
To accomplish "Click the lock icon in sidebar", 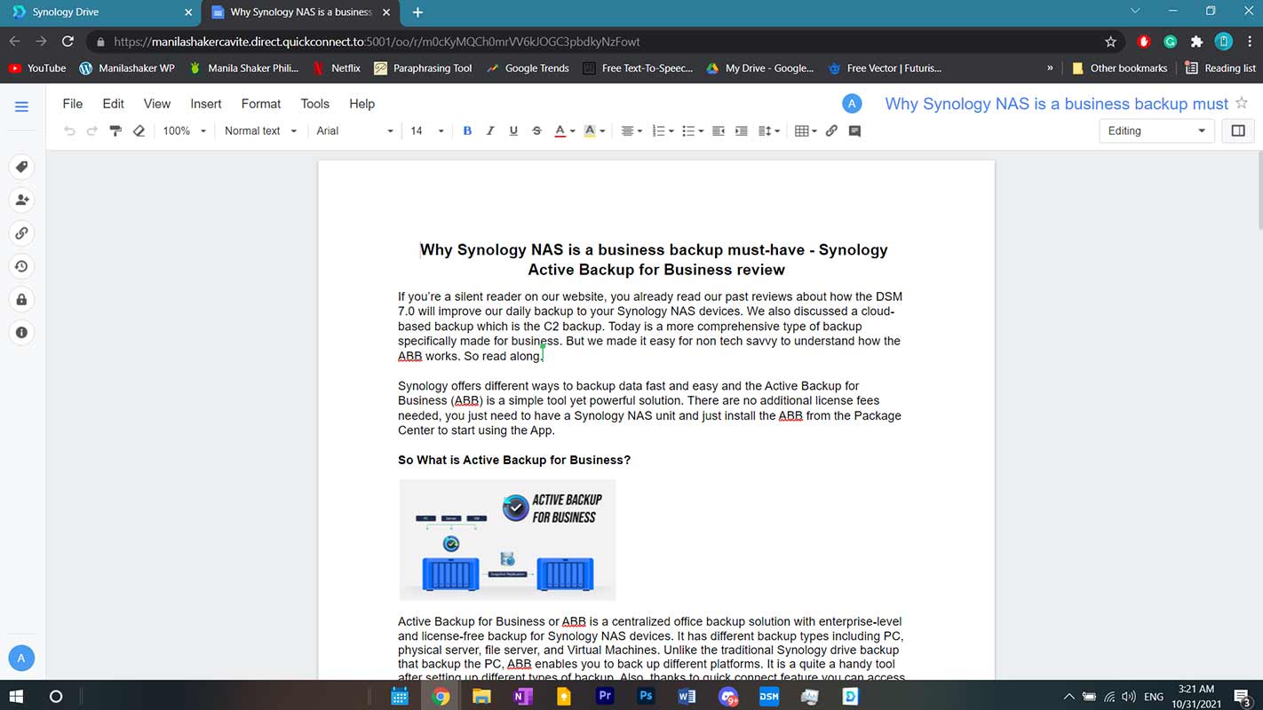I will [x=21, y=300].
